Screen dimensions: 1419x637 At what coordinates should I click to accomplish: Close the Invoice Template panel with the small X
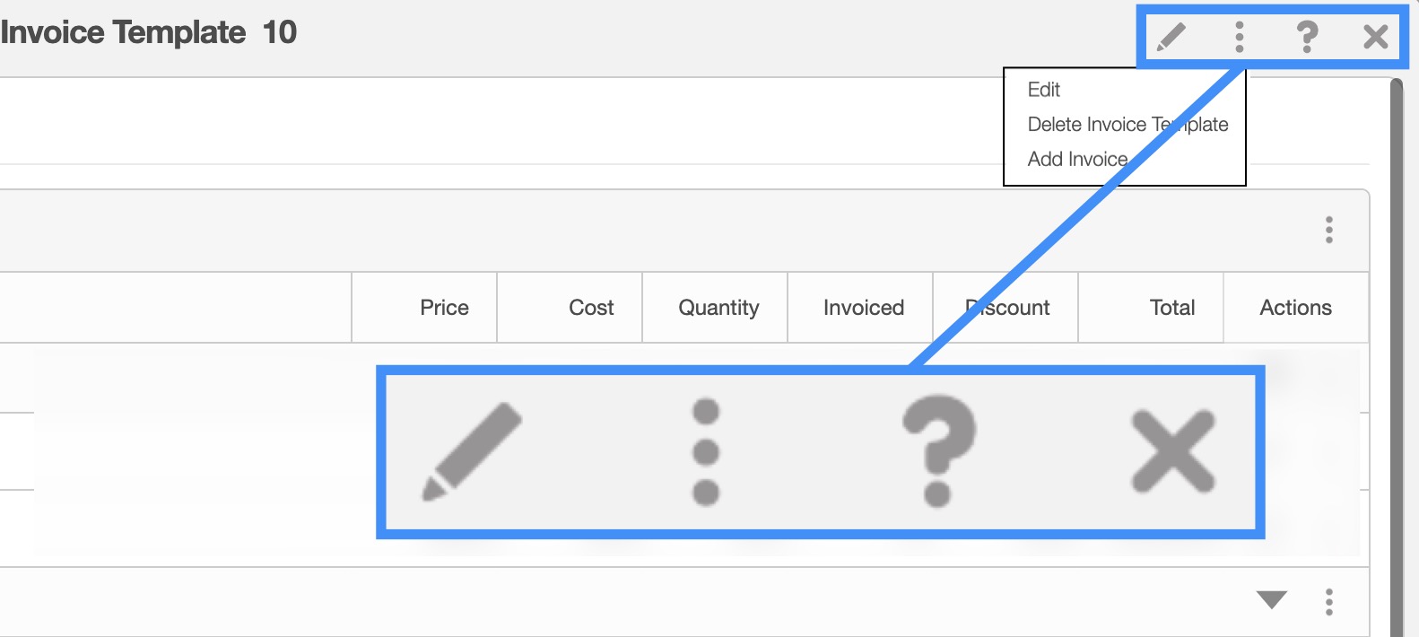[1375, 37]
